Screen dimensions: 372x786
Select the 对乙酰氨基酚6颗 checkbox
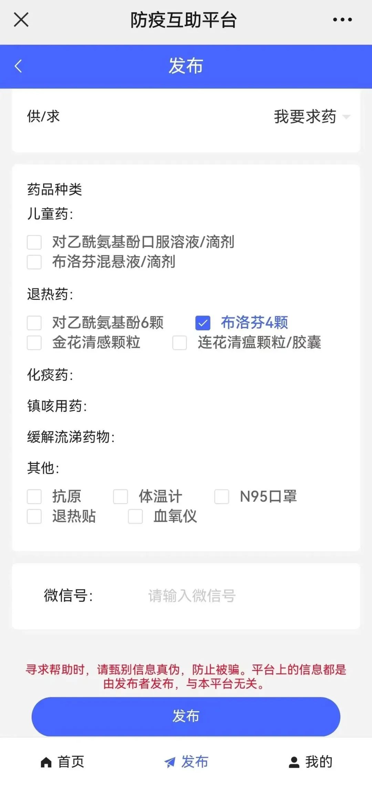(x=34, y=323)
